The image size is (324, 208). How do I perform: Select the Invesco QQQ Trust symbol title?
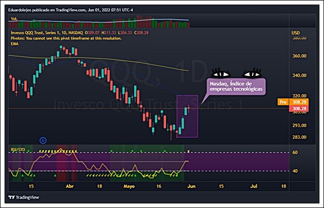47,32
